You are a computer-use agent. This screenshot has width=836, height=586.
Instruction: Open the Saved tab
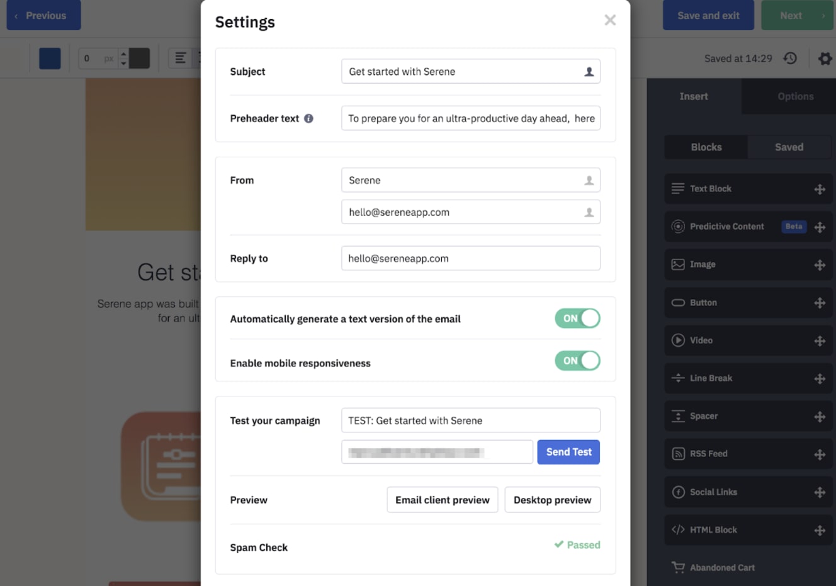coord(789,147)
